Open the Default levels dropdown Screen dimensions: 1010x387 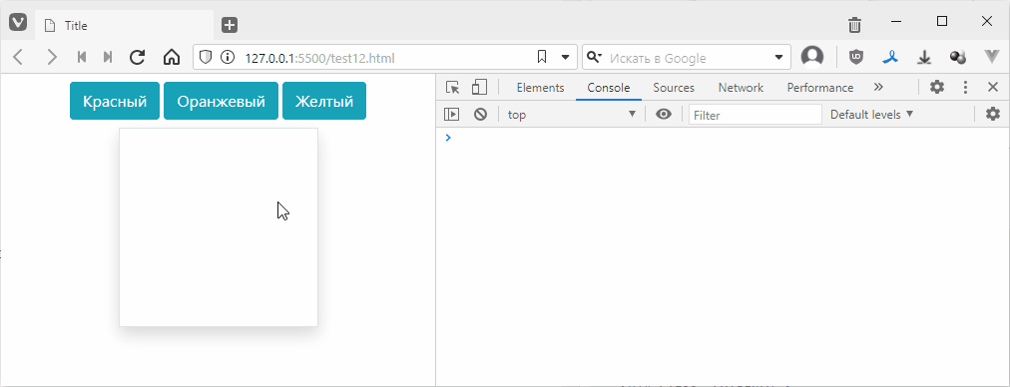pyautogui.click(x=871, y=115)
